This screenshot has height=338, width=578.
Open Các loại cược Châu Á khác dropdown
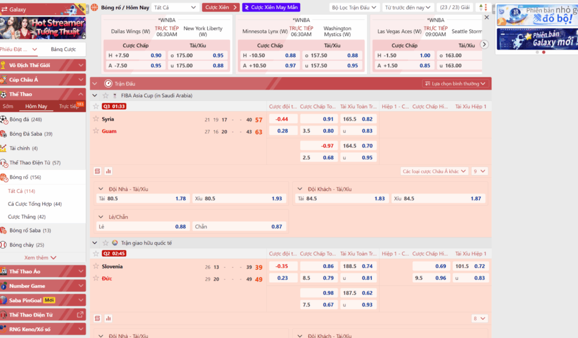[x=434, y=171]
